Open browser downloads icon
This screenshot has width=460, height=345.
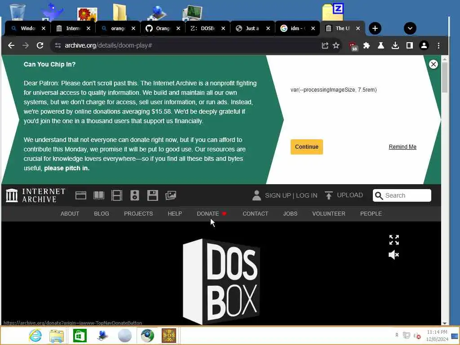(x=395, y=45)
